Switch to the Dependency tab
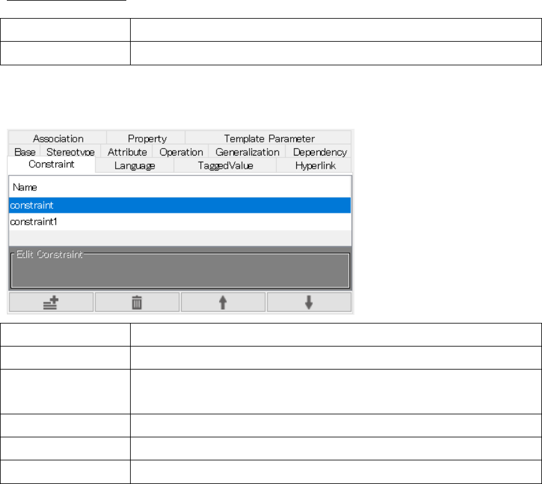Screen dimensions: 542x484 click(319, 152)
